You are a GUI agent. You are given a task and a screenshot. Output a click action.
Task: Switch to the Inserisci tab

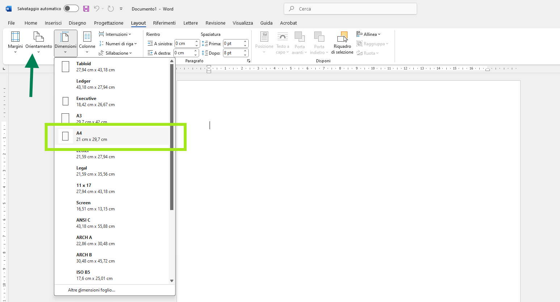[53, 23]
